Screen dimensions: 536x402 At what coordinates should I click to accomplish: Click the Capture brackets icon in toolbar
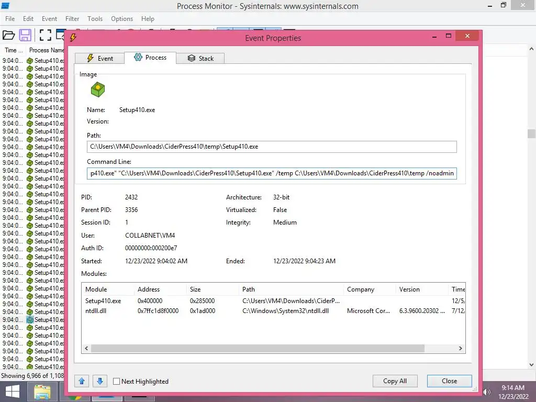[45, 35]
